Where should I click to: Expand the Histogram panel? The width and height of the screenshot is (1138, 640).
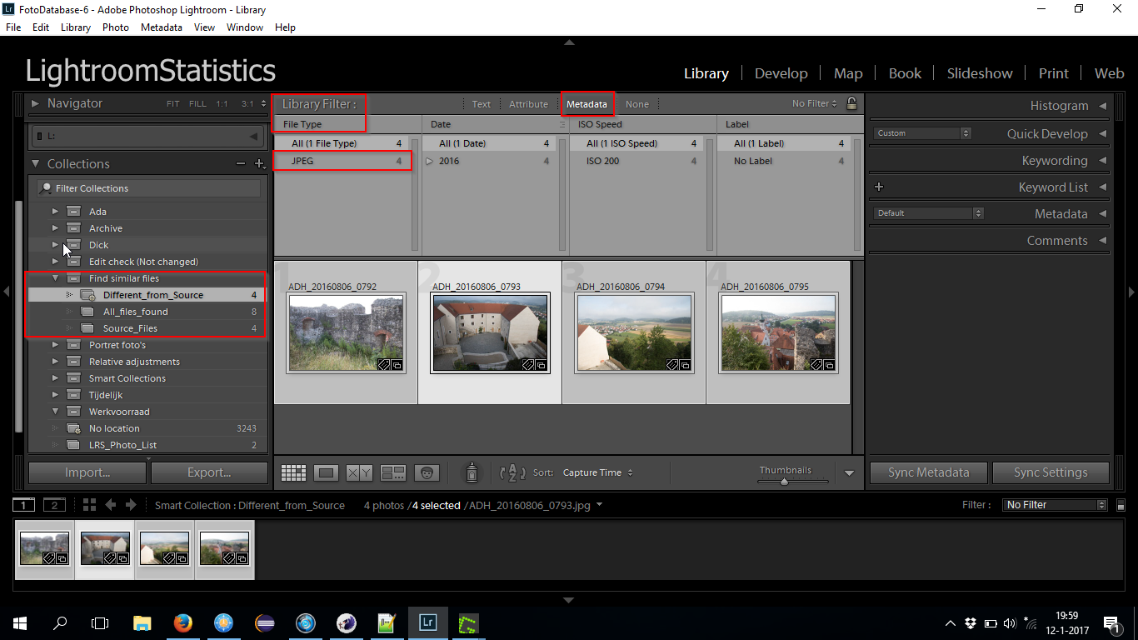1102,106
